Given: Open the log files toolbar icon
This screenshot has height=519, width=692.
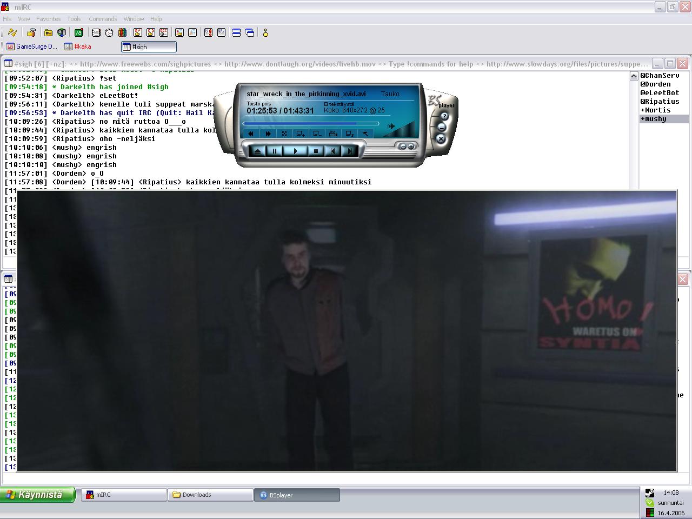Looking at the screenshot, I should (x=192, y=32).
